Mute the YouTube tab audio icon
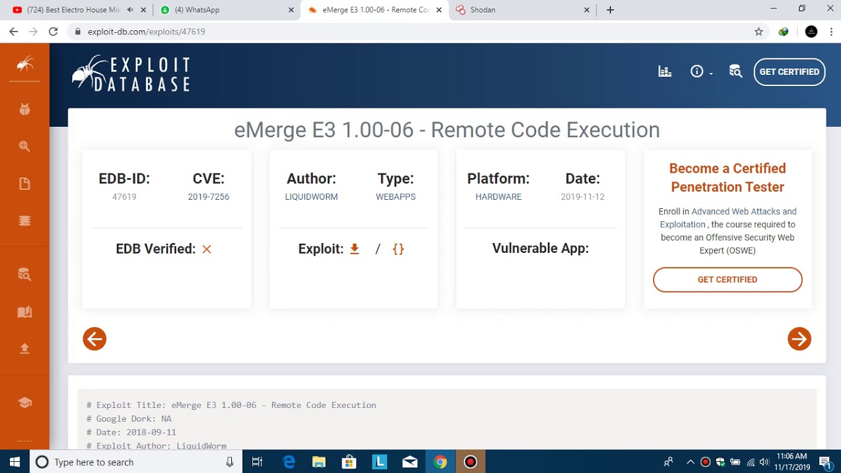The image size is (841, 473). [130, 10]
